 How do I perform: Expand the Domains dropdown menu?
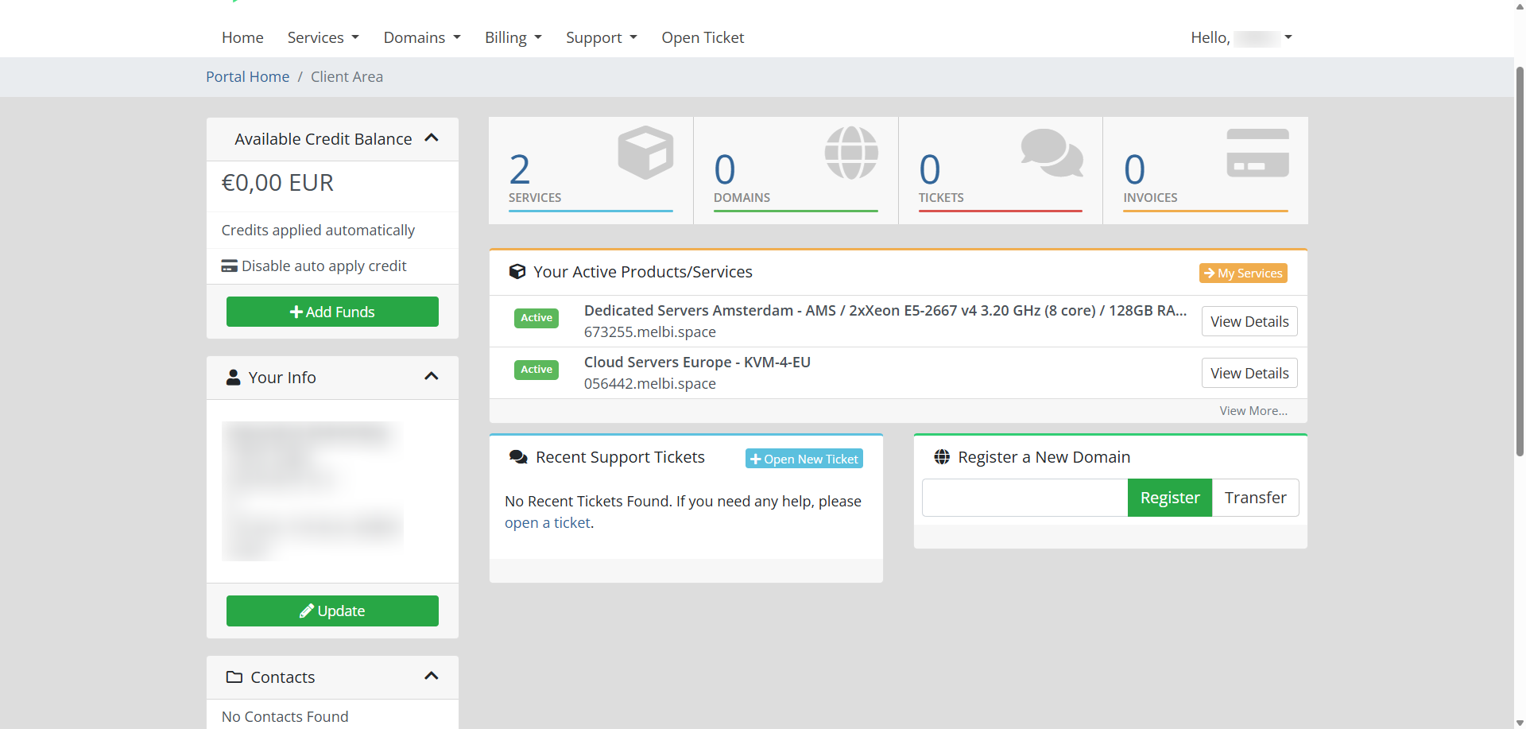point(422,37)
